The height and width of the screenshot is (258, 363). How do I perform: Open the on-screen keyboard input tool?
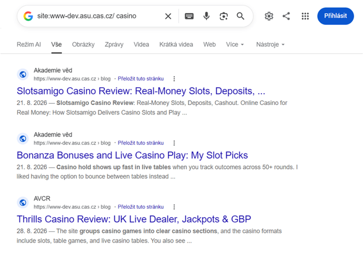[x=189, y=16]
